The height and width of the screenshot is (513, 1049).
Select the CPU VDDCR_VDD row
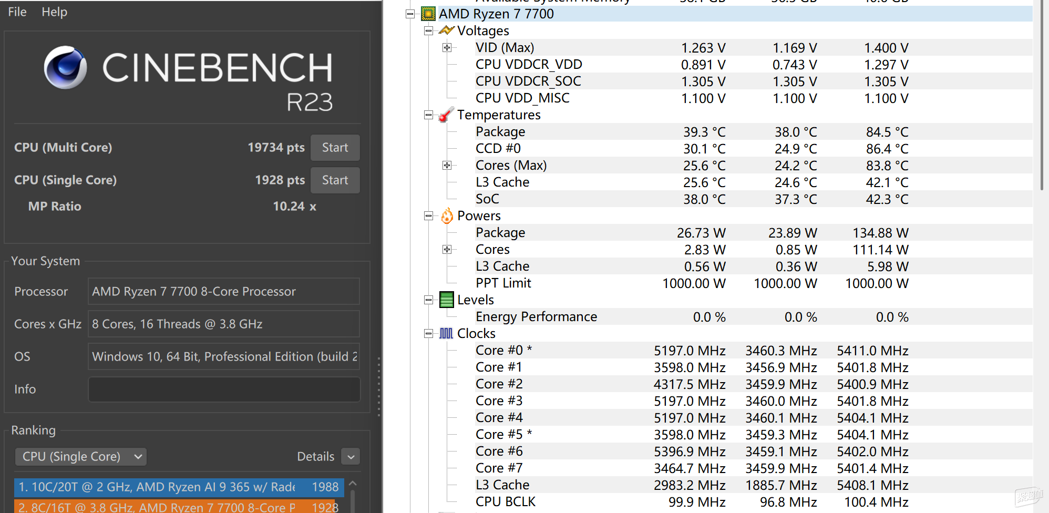tap(753, 65)
